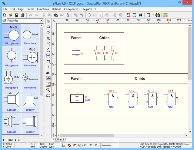The height and width of the screenshot is (150, 194).
Task: Toggle the grid display in status bar
Action: (x=64, y=145)
